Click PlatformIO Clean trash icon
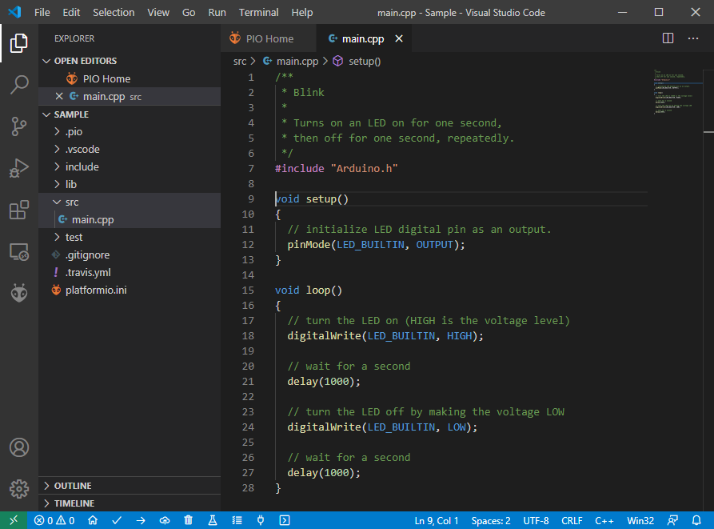Viewport: 714px width, 529px height. pos(188,520)
